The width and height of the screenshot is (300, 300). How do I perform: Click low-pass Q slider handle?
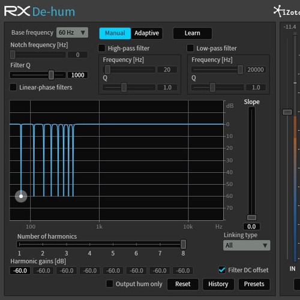click(x=212, y=88)
